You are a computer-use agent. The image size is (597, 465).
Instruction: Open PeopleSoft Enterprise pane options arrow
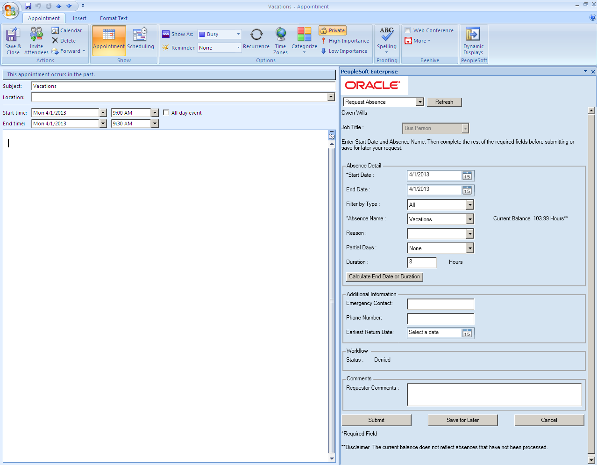(x=585, y=72)
